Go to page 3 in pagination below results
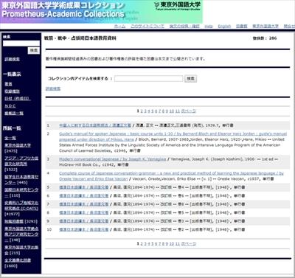Image resolution: width=295 pixels, height=278 pixels. click(x=145, y=244)
